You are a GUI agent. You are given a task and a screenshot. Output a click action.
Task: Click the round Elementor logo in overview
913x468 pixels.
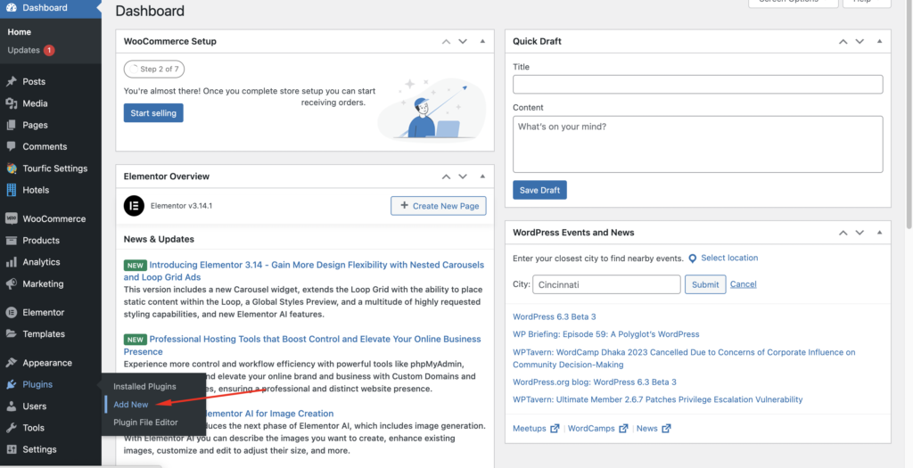pyautogui.click(x=134, y=206)
